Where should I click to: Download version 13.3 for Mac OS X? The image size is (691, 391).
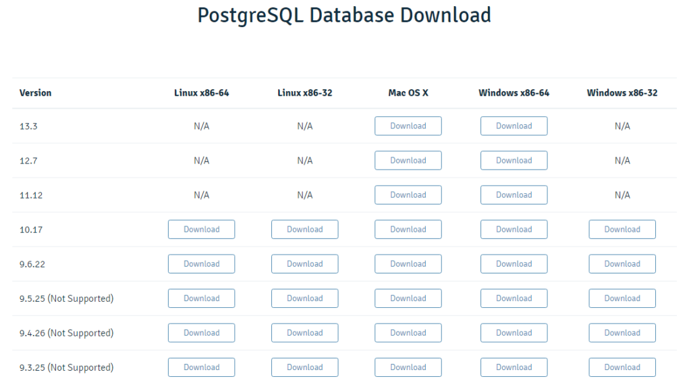click(408, 126)
